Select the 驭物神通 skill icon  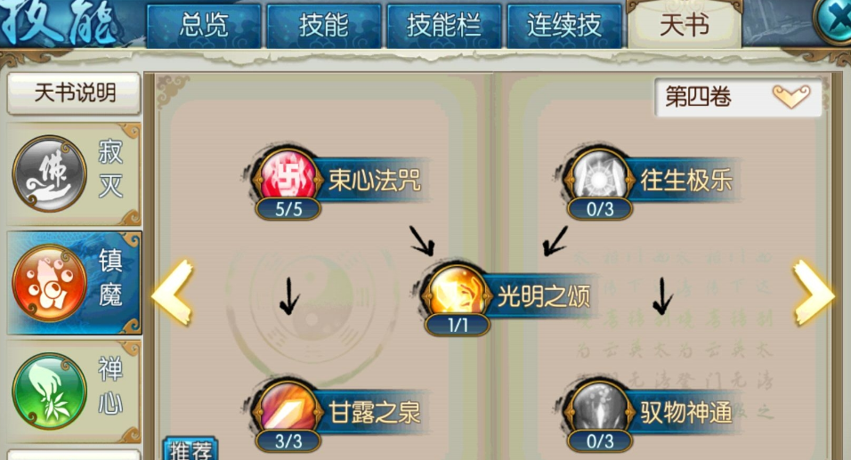[599, 409]
